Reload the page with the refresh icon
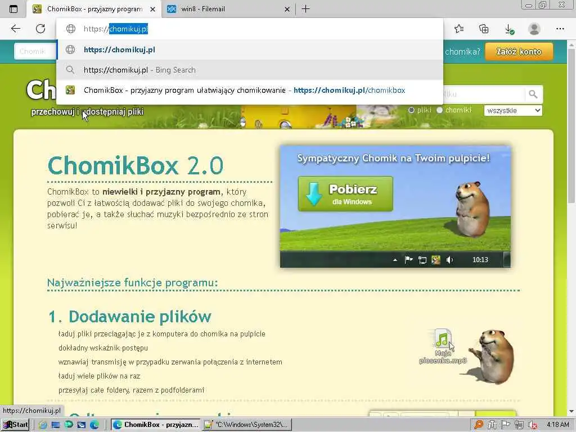This screenshot has width=576, height=432. [x=40, y=29]
